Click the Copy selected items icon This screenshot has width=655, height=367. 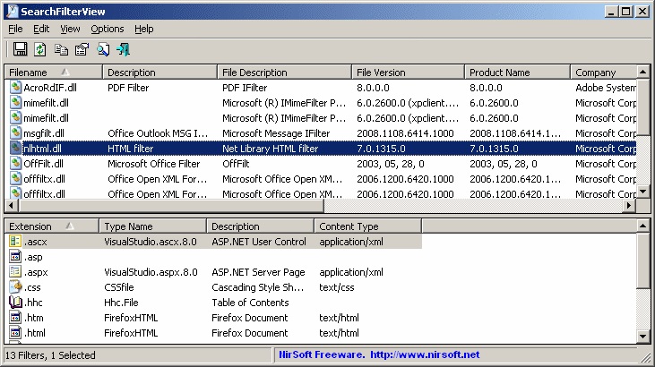click(61, 49)
